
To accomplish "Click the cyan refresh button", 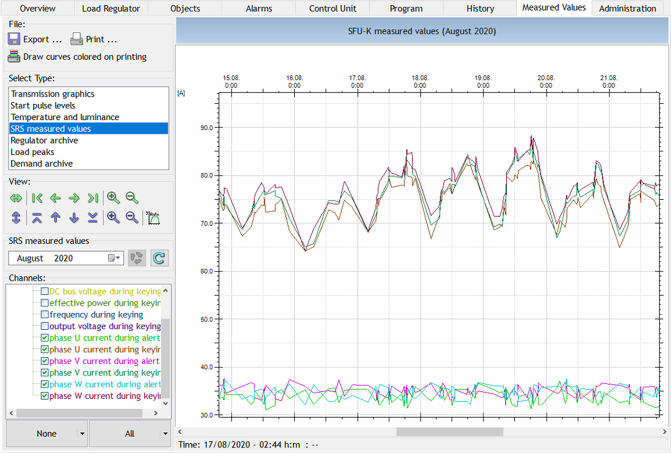I will click(159, 258).
